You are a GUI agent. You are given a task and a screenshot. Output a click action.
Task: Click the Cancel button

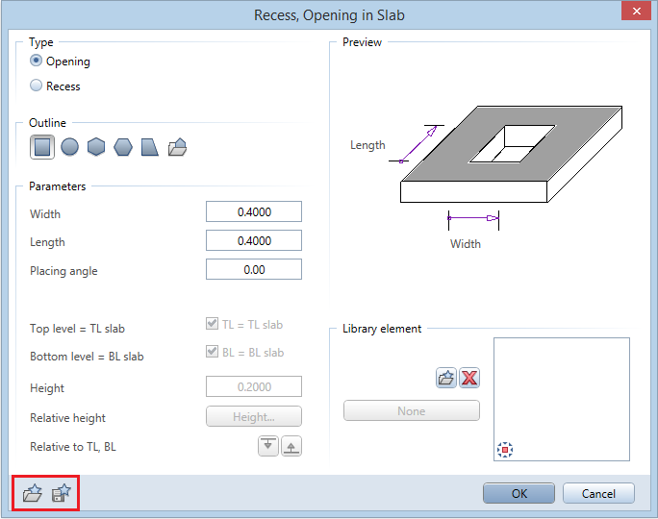pyautogui.click(x=598, y=493)
